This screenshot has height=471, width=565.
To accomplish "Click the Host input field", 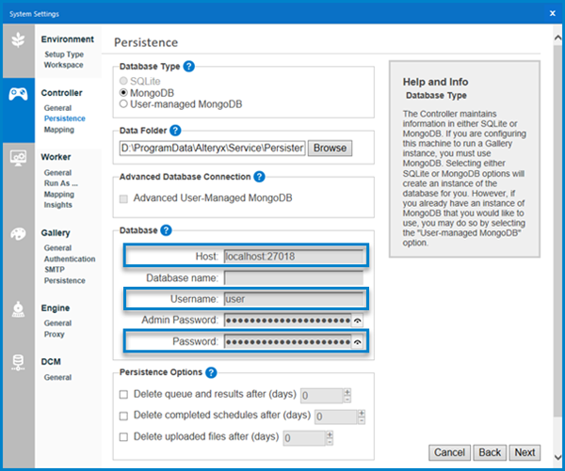I will click(x=293, y=257).
